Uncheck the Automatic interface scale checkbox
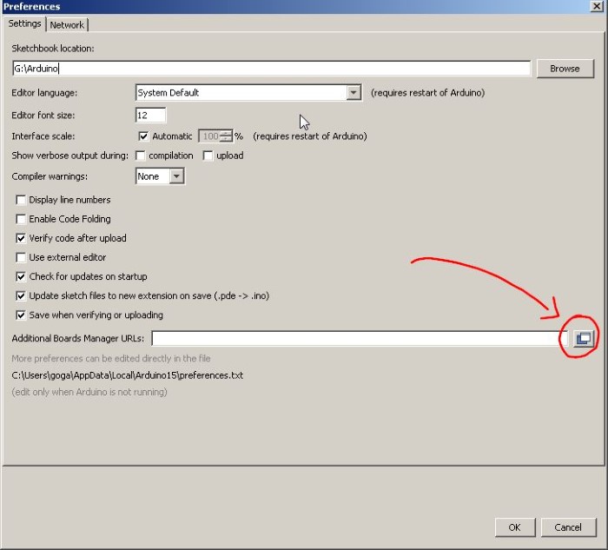The width and height of the screenshot is (608, 550). [143, 136]
